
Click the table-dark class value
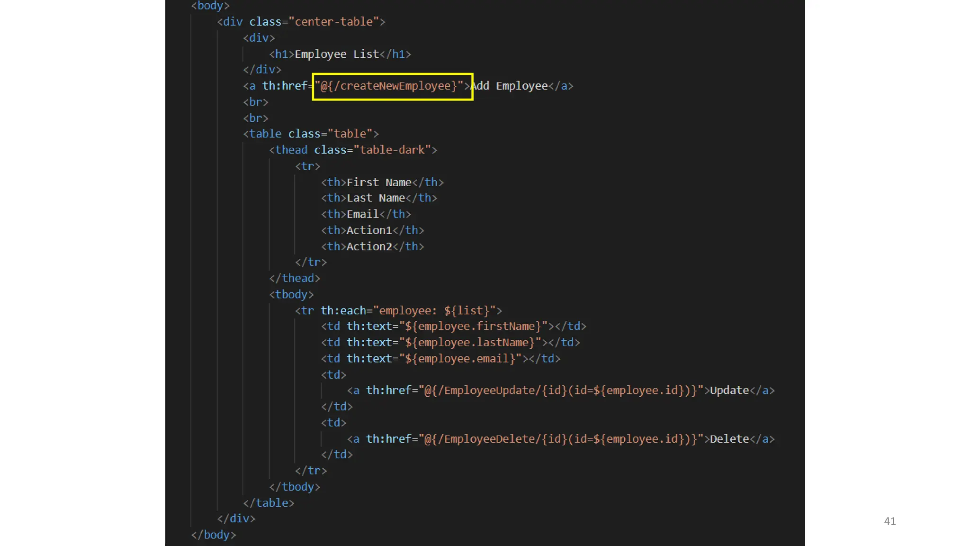(x=392, y=150)
